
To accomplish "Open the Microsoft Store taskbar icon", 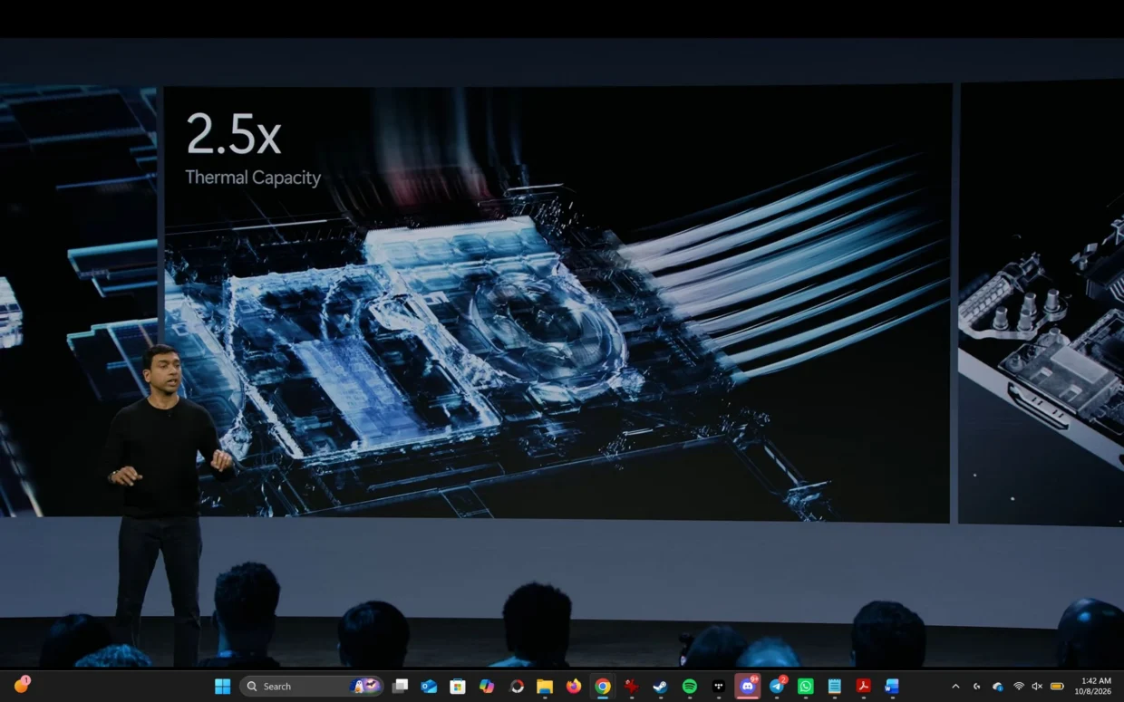I will click(458, 687).
